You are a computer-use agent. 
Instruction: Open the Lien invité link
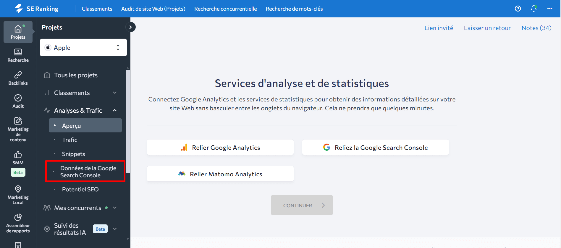tap(439, 28)
